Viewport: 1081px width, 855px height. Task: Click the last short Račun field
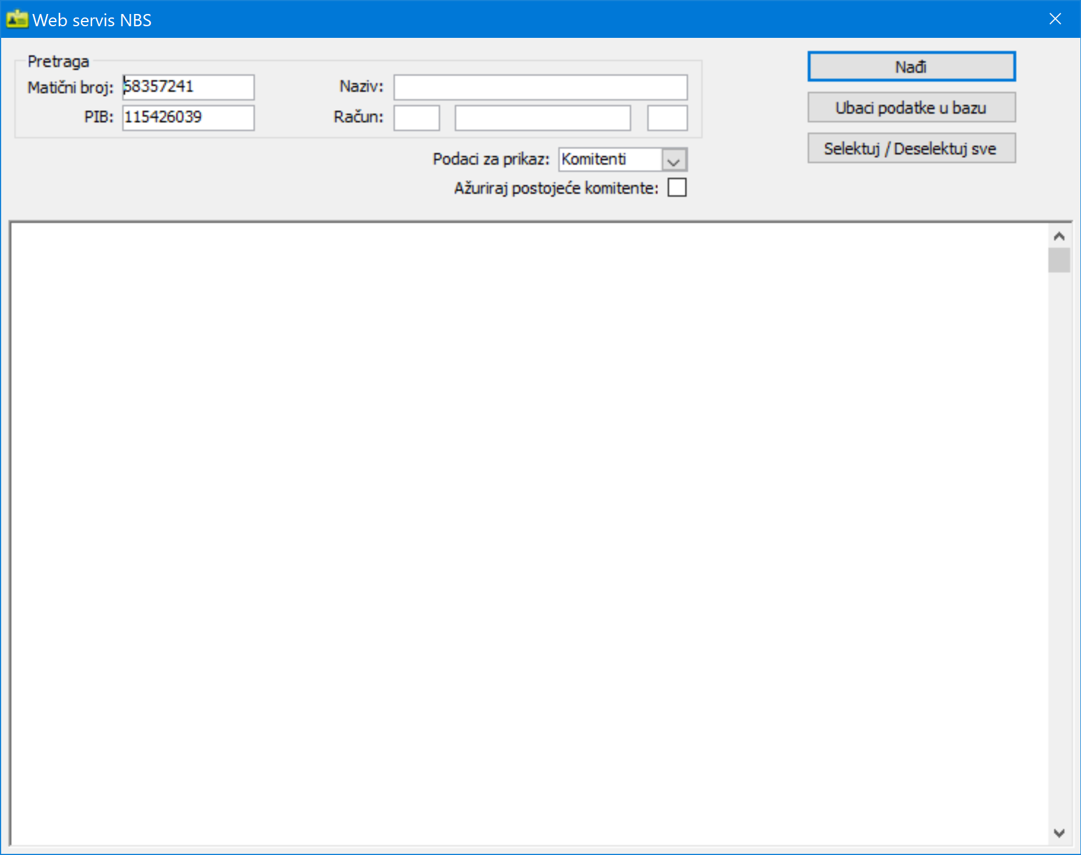point(667,118)
